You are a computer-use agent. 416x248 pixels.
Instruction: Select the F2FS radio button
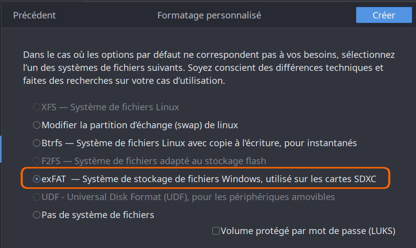(x=36, y=161)
